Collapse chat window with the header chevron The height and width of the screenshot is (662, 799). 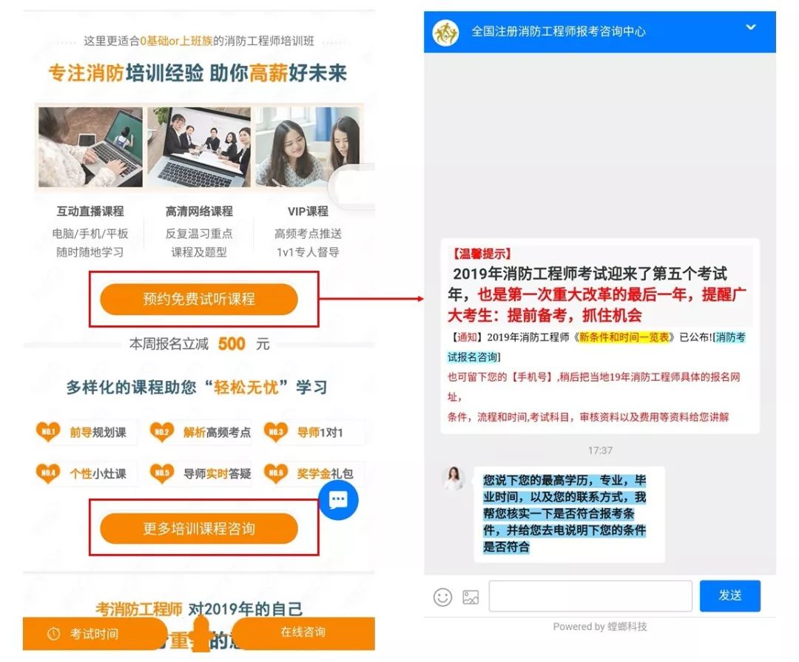coord(751,27)
